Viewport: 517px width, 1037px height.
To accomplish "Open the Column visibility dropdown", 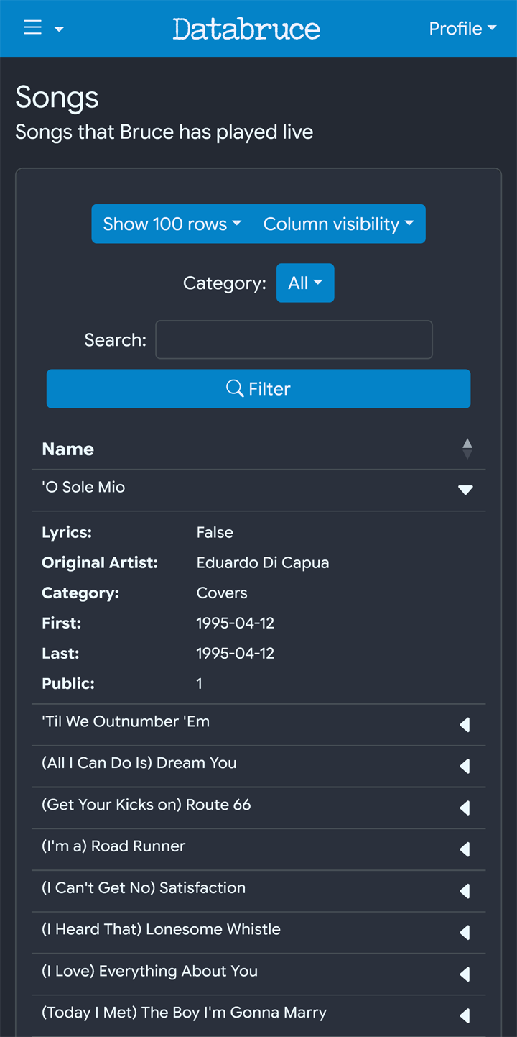I will pyautogui.click(x=339, y=224).
